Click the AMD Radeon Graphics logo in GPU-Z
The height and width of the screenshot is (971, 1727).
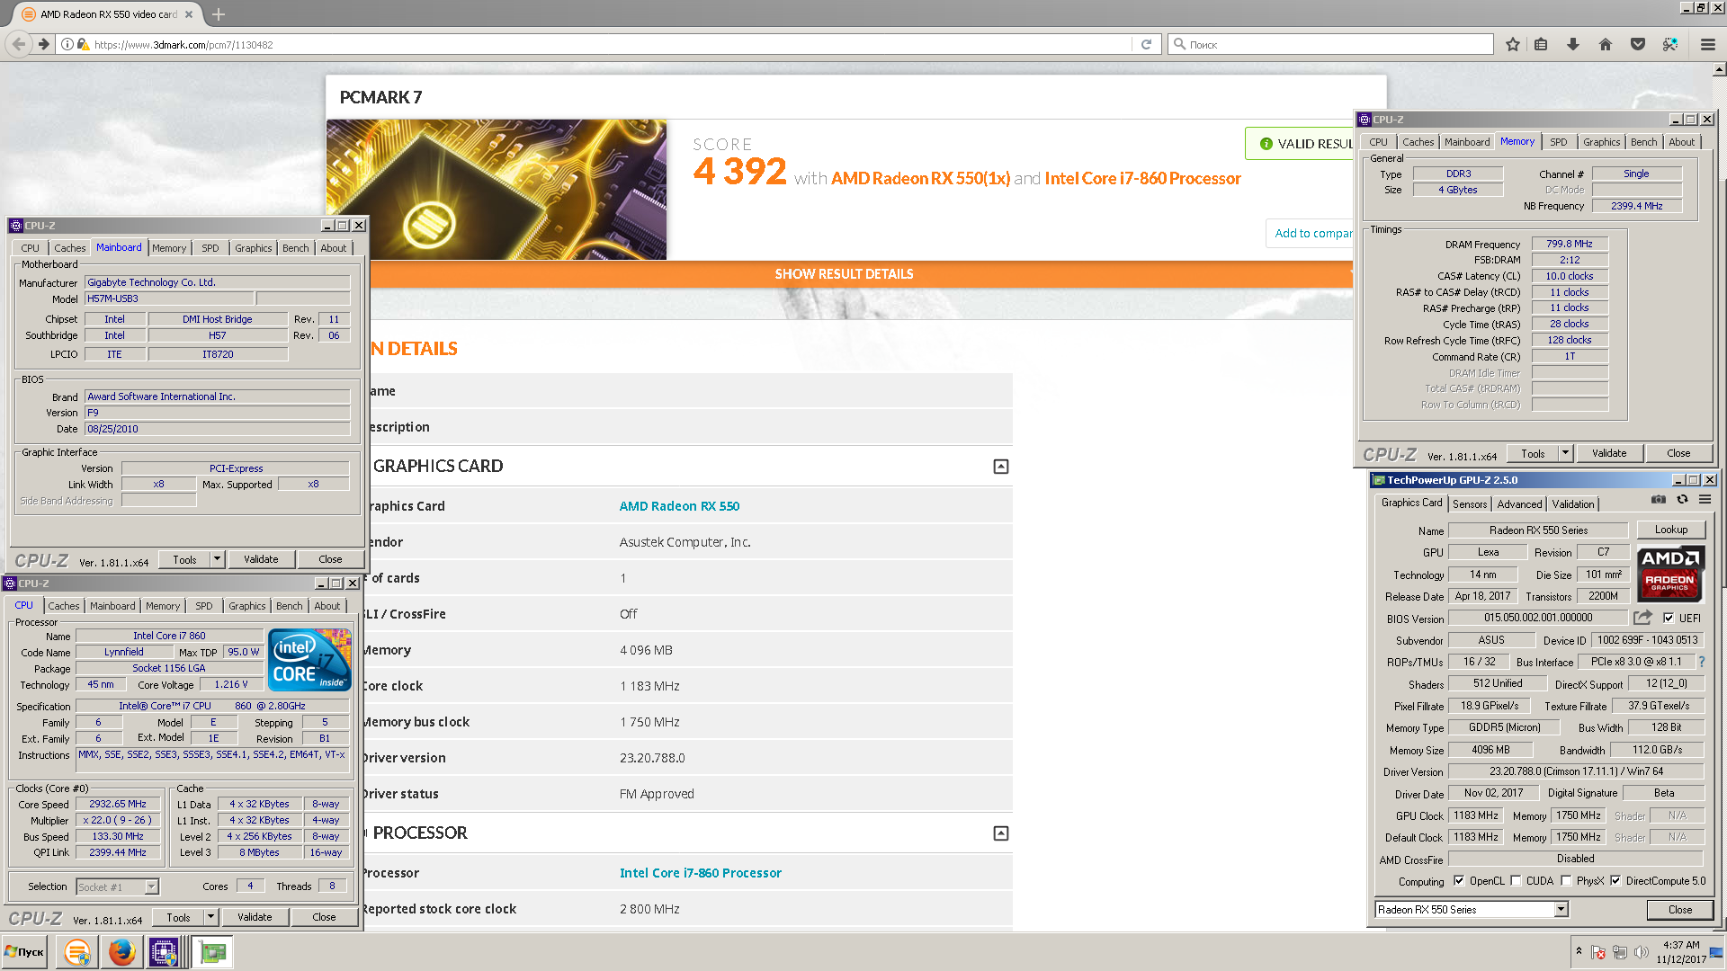(1669, 573)
